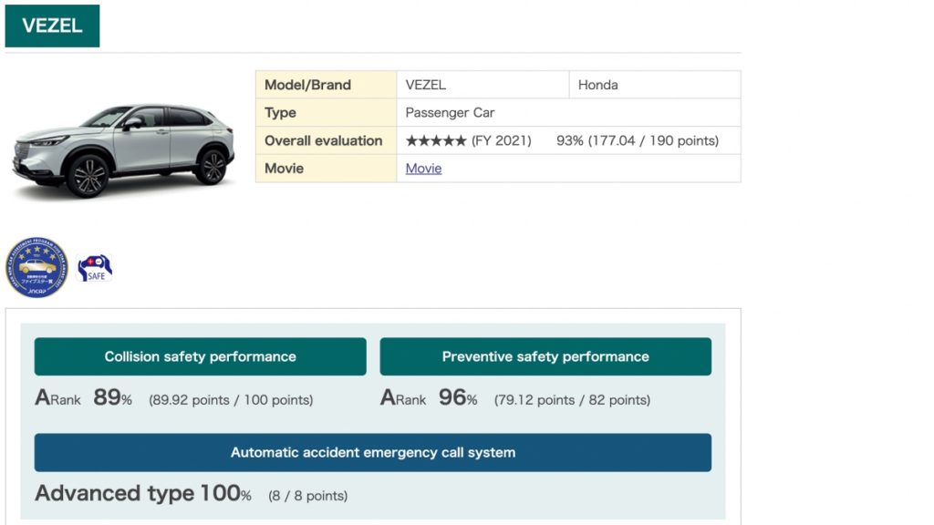Click the Honda VEZEL car photo
This screenshot has width=934, height=525.
[123, 148]
